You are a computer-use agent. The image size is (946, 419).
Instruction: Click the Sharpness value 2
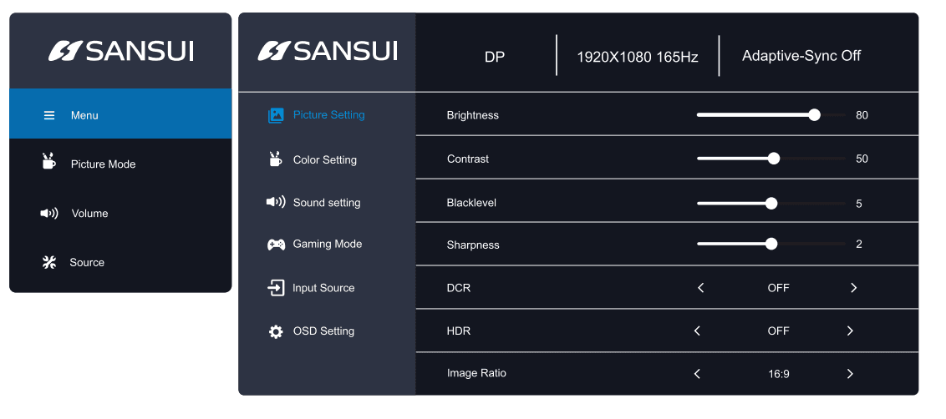point(859,245)
